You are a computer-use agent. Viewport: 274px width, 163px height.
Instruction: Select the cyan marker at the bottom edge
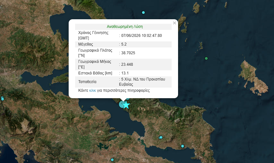point(112,160)
